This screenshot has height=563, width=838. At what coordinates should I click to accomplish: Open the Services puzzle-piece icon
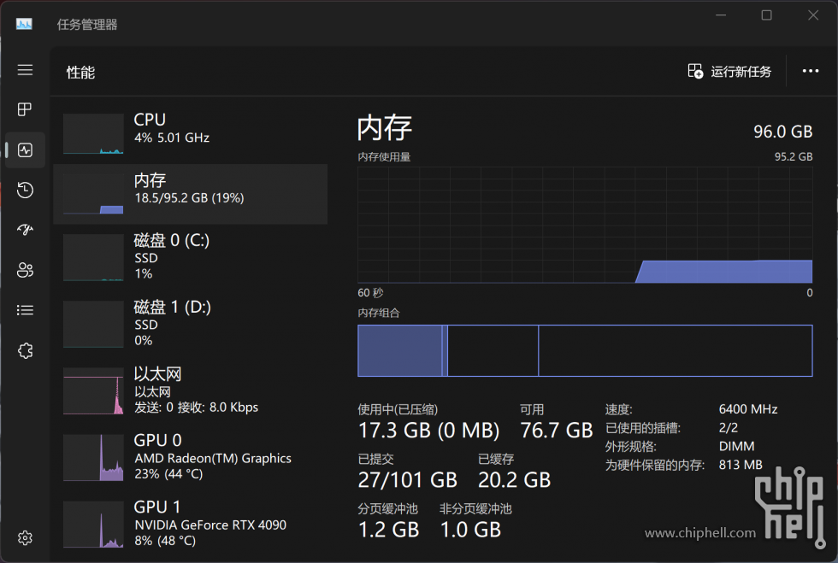click(25, 350)
